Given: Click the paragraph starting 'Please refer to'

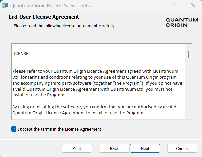Looking at the screenshot, I should (97, 83).
